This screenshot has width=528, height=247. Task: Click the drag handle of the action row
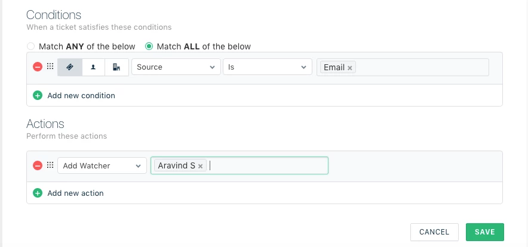point(50,165)
